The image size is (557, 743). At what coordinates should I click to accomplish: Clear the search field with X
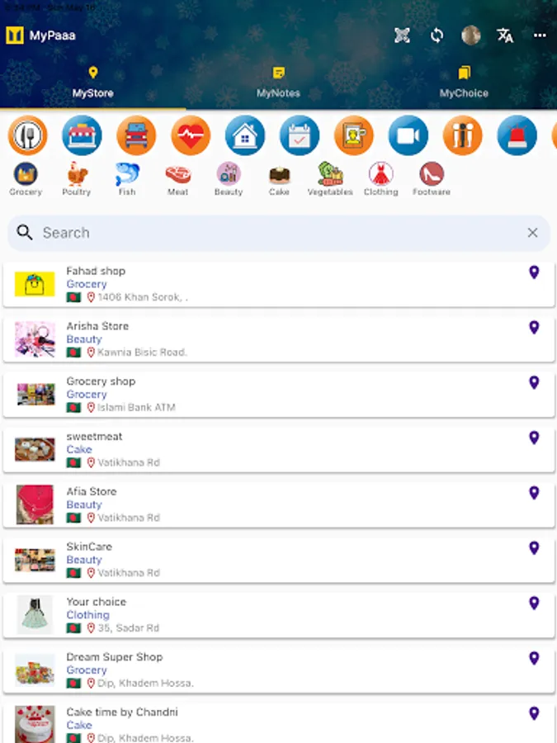point(532,233)
